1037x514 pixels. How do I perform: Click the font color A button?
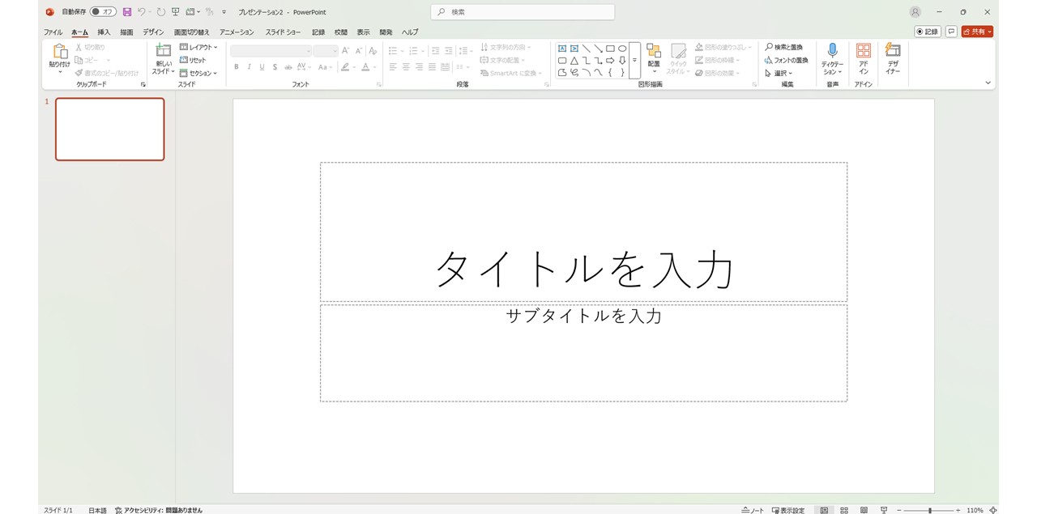(365, 67)
